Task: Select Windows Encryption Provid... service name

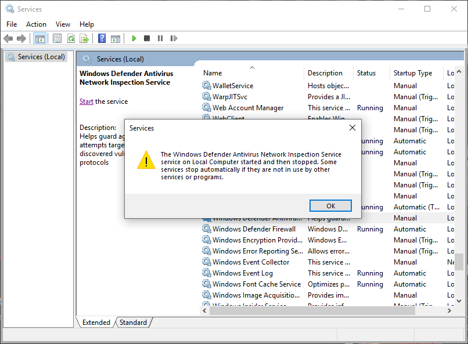Action: point(258,240)
